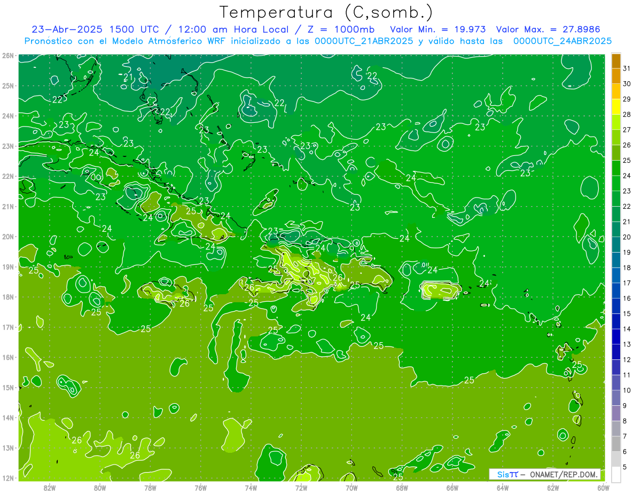
Task: Click the 'Valor Min. = 19.973' value
Action: tap(438, 29)
